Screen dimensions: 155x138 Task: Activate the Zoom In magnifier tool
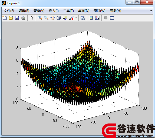click(x=40, y=18)
